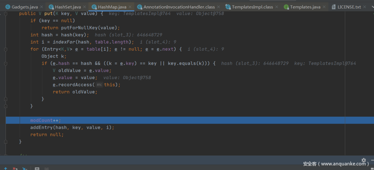Click the Gadgets.java class file icon
374x170 pixels.
(x=8, y=7)
